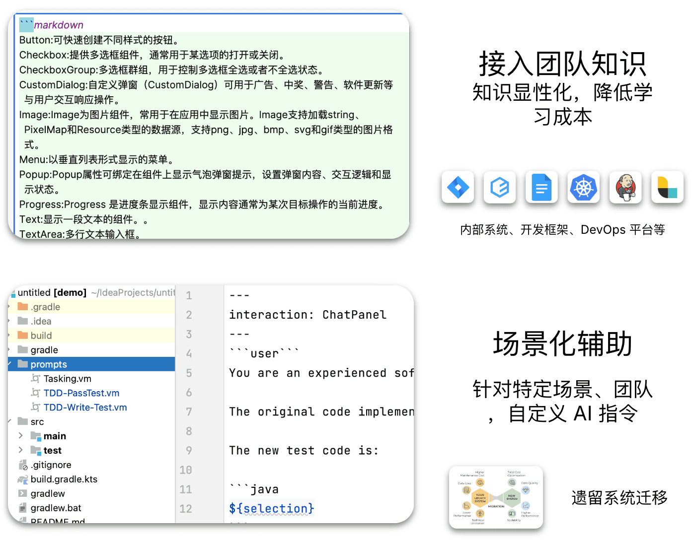Screen dimensions: 693x542
Task: Click the Menu: description line
Action: tap(96, 159)
